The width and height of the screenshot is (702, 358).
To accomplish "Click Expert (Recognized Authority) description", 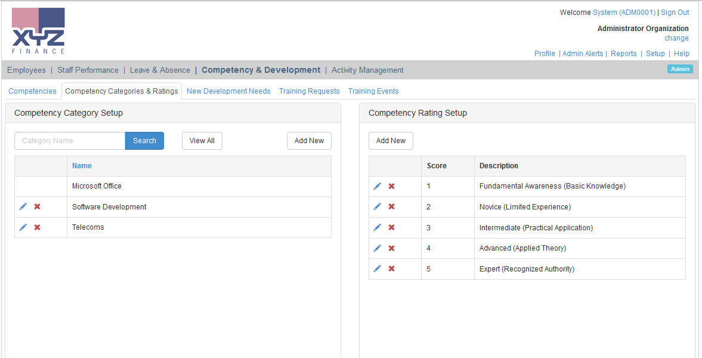I will click(527, 269).
